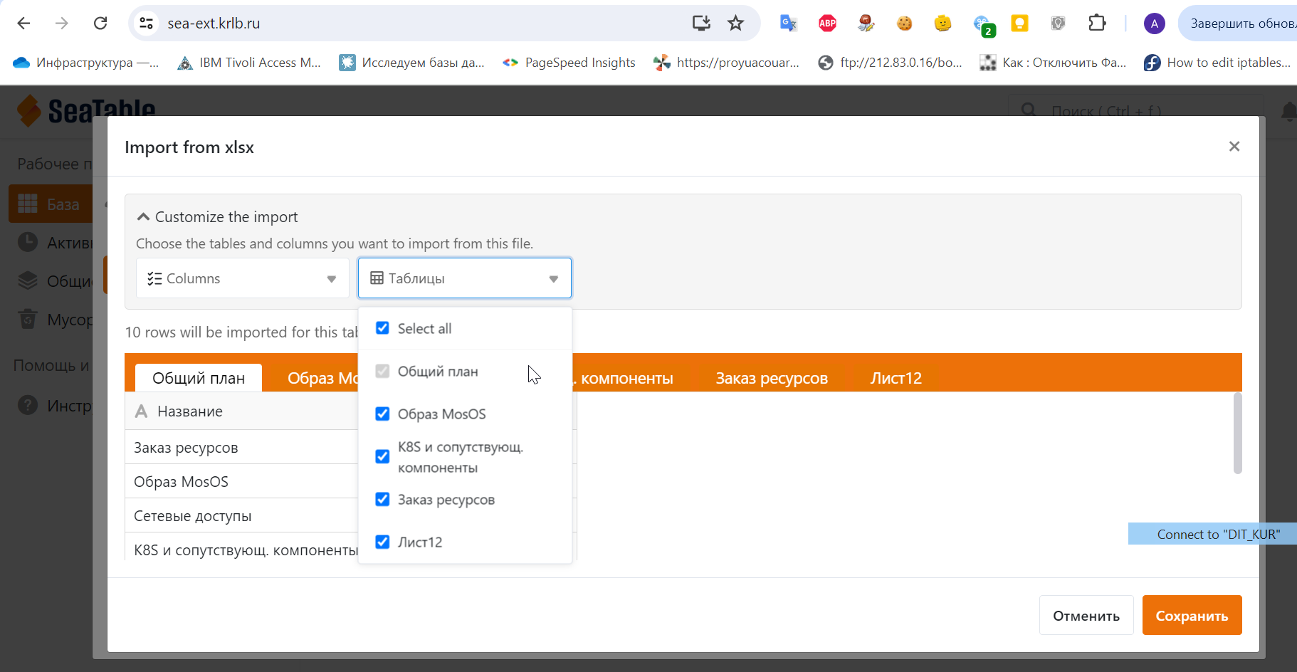Screen dimensions: 1297x672
Task: Open the Google Translate extension icon
Action: click(x=788, y=23)
